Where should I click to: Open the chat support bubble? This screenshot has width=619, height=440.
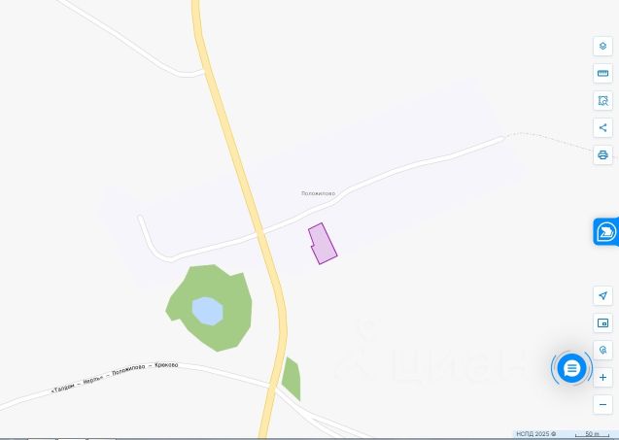click(571, 368)
